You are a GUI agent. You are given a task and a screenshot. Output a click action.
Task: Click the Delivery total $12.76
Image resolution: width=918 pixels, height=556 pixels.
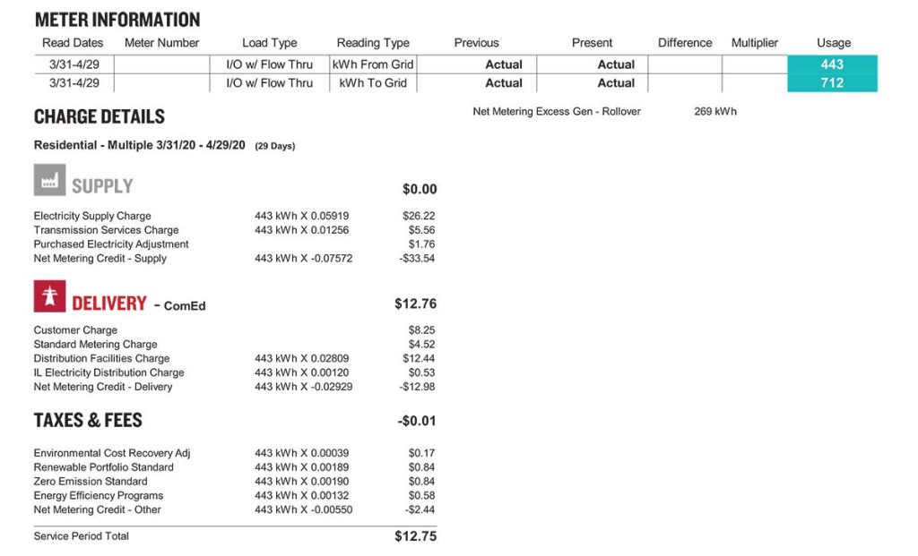click(x=416, y=304)
